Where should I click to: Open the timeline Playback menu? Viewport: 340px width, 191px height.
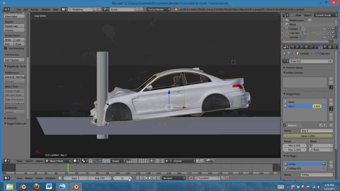click(50, 178)
